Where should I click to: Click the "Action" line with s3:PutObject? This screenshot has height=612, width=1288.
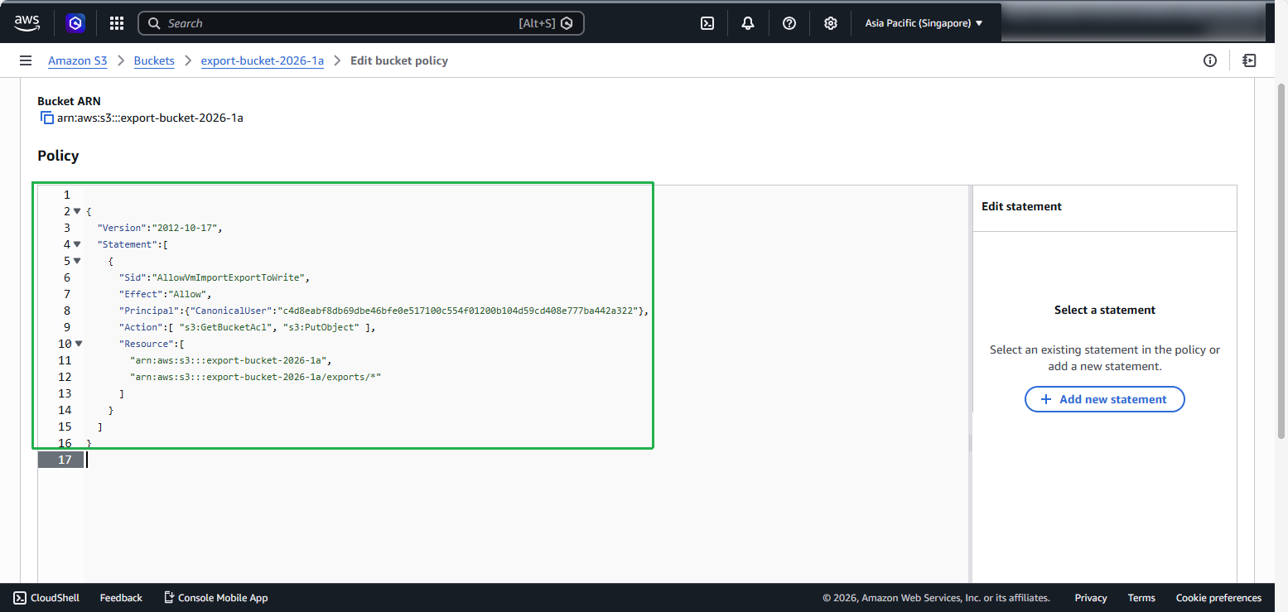tap(248, 327)
